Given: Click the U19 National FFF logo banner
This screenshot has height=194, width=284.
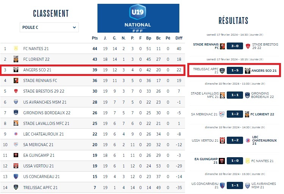Looking at the screenshot, I should point(138,18).
